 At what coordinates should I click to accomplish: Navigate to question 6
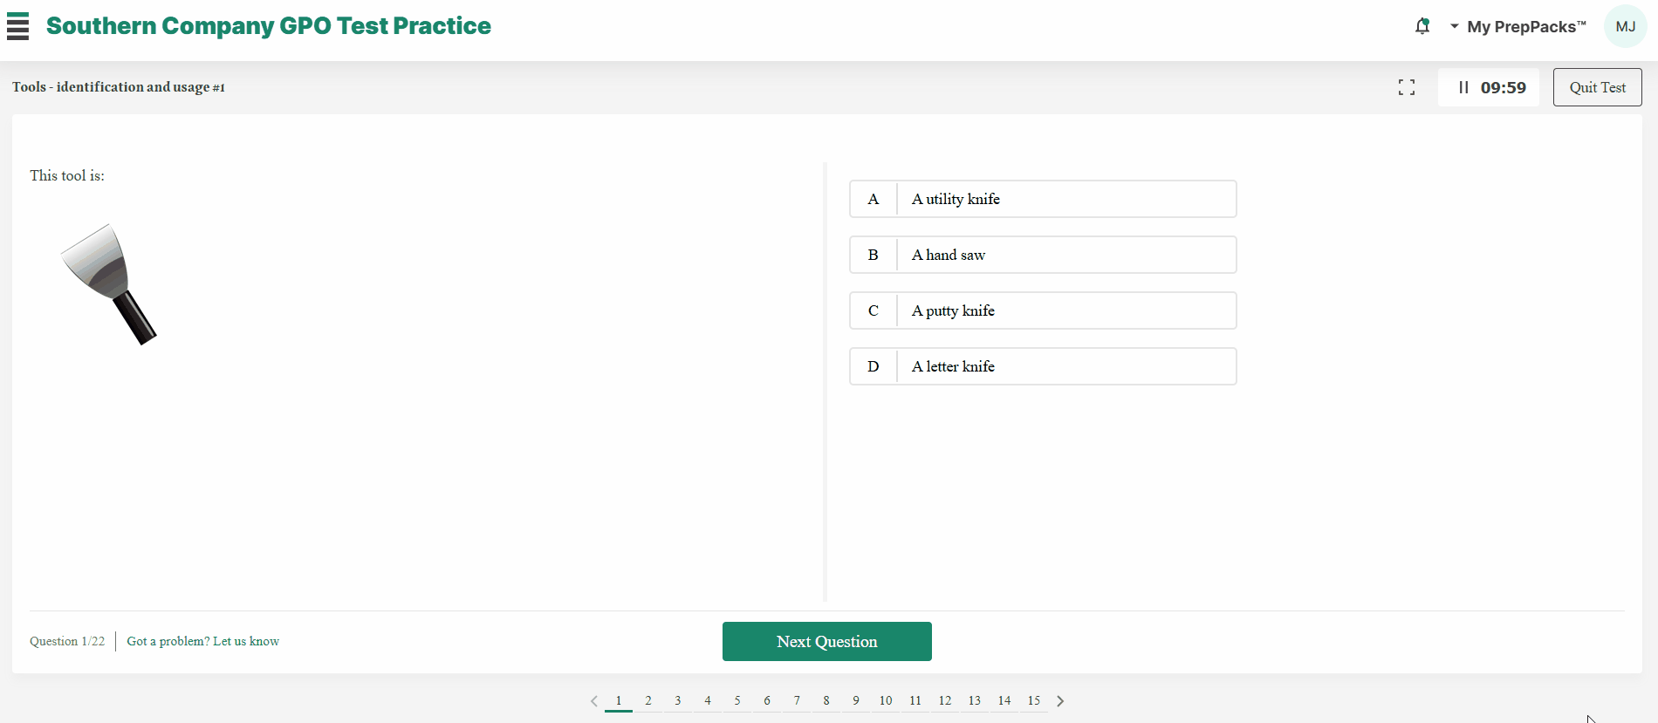pyautogui.click(x=767, y=701)
